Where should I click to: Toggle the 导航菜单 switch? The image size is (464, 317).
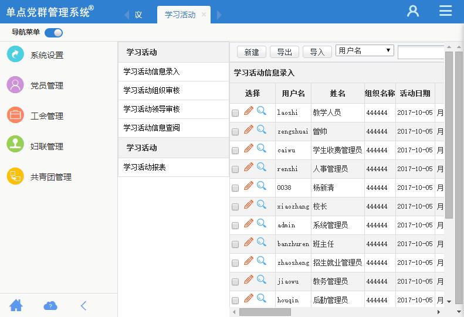coord(53,33)
